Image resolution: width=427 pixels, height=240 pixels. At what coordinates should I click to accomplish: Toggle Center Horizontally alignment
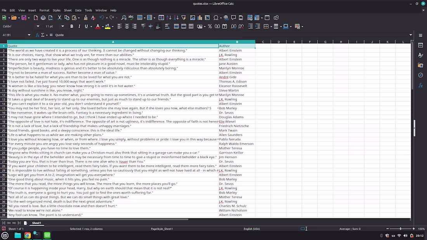pos(127,26)
